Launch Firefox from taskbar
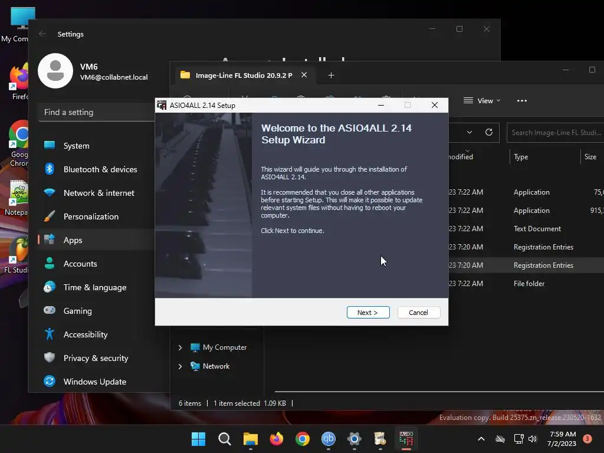The height and width of the screenshot is (453, 604). [276, 439]
